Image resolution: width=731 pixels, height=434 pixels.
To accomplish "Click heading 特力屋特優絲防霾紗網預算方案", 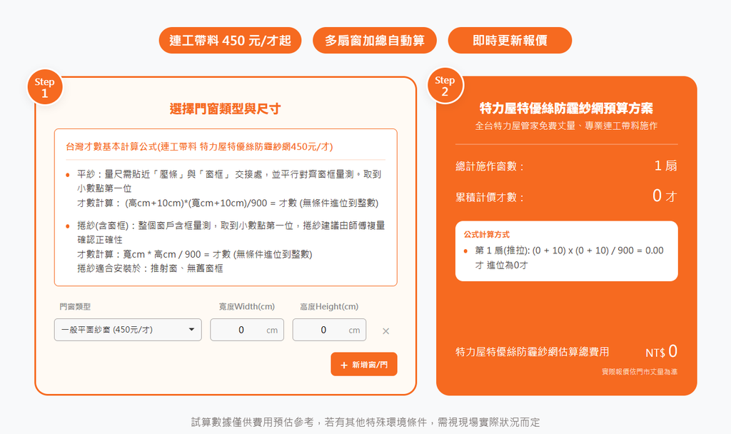I will click(x=566, y=108).
